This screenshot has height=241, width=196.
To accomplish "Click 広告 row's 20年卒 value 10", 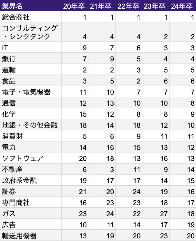I will pos(83,225).
